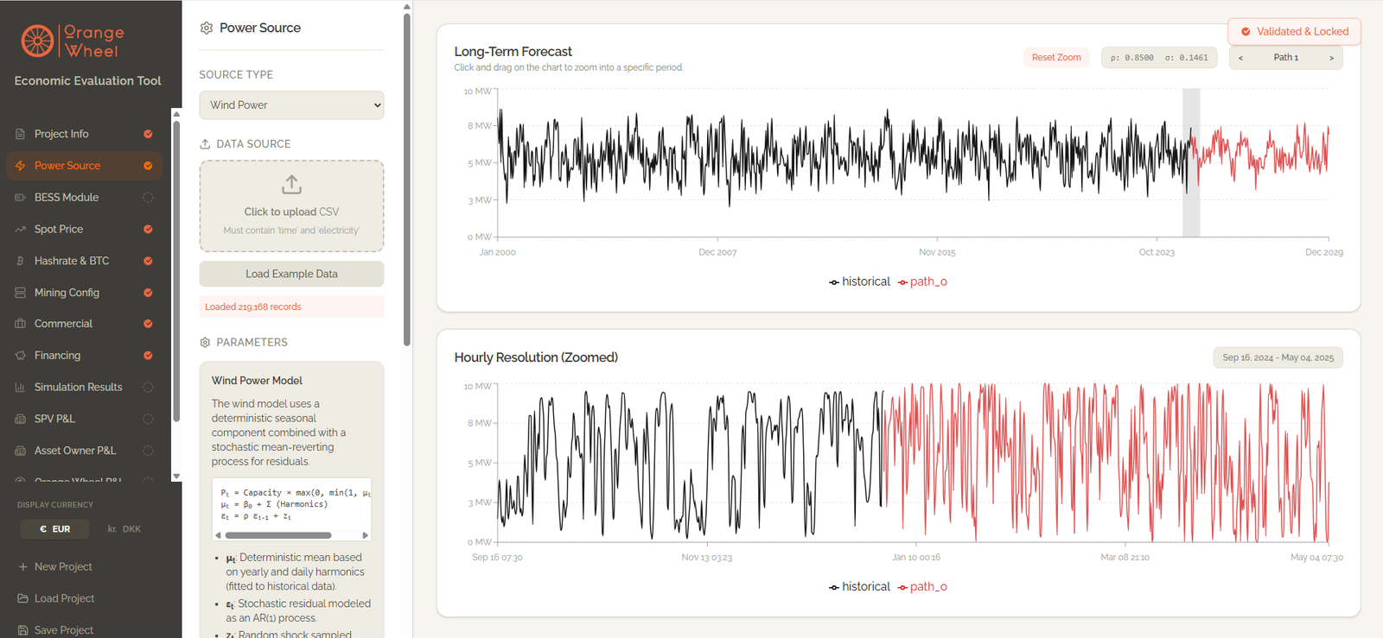Click sidebar scrollbar down arrow
Viewport: 1383px width, 638px height.
[176, 476]
